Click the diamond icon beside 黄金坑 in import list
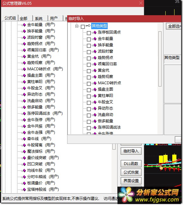Screen dimensions: 184x205 pos(95,71)
